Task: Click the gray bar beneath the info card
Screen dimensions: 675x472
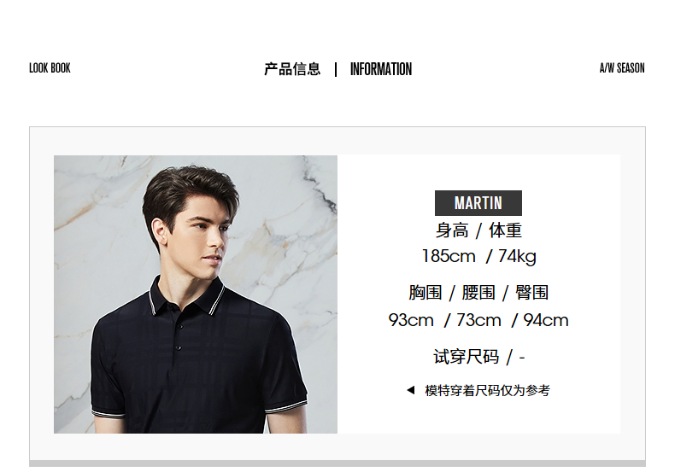Action: pyautogui.click(x=337, y=463)
